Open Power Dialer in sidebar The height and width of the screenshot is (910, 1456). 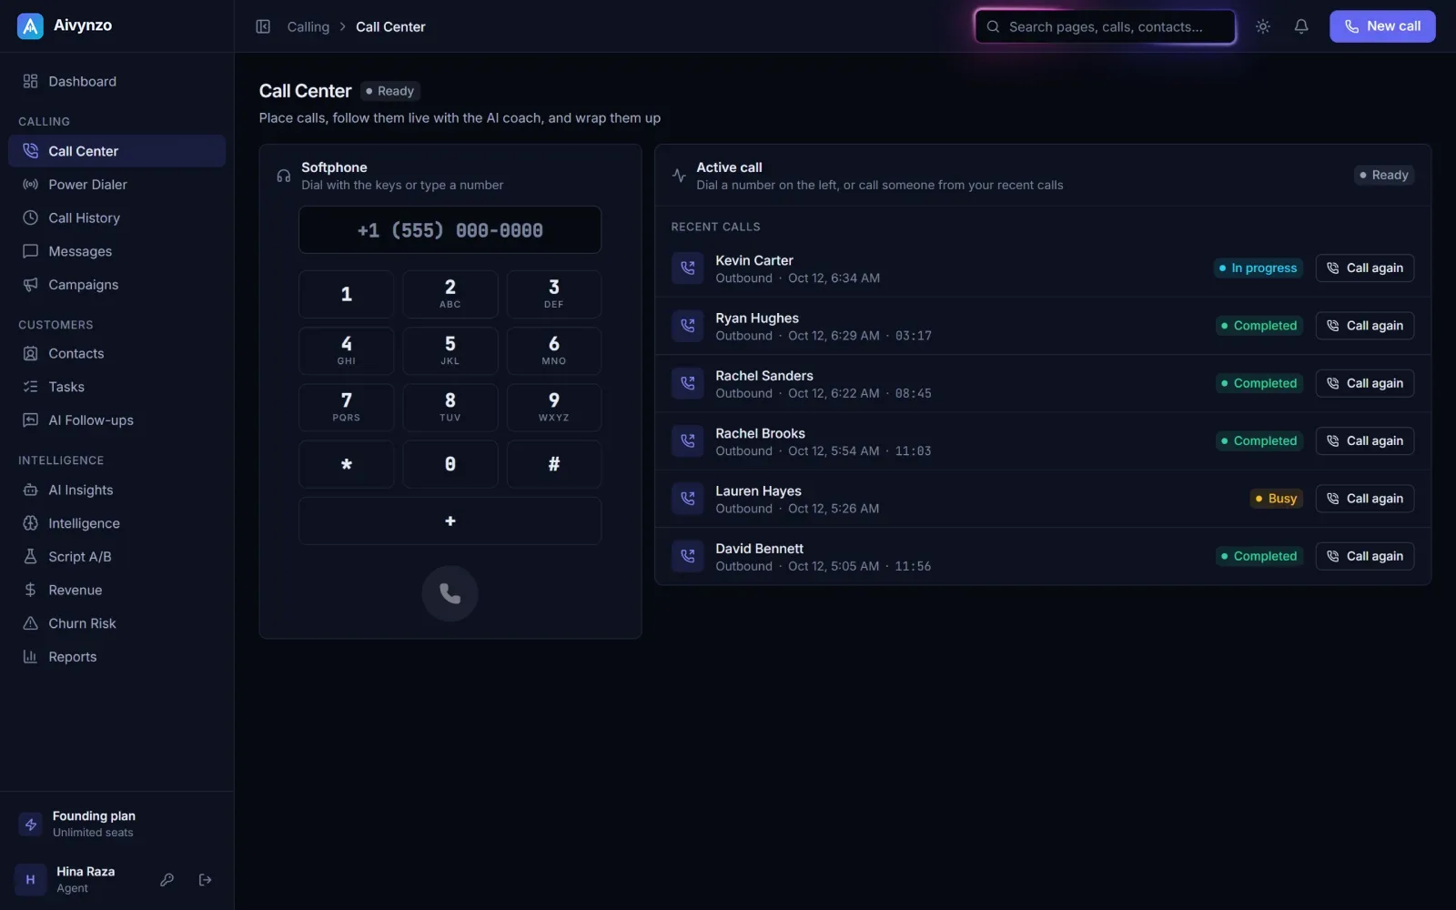[116, 185]
